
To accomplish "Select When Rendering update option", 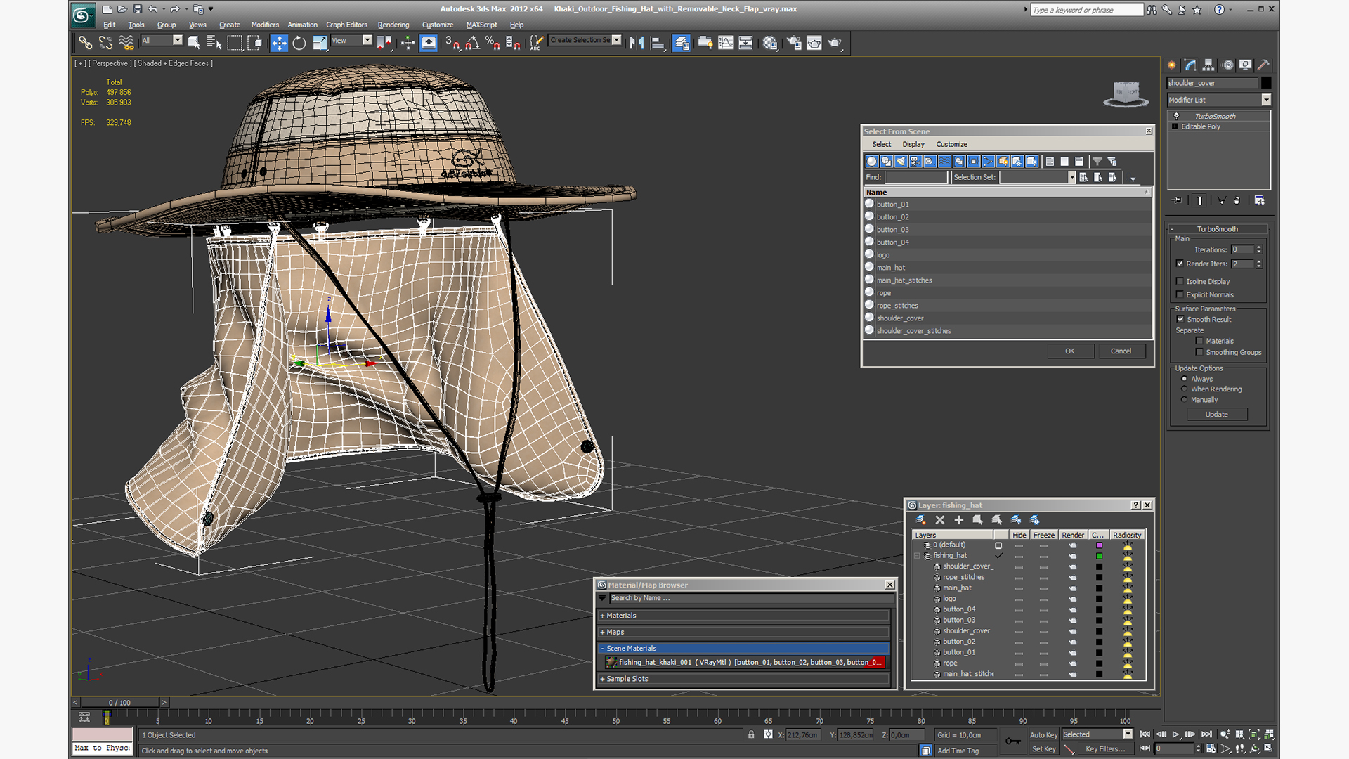I will [x=1185, y=389].
